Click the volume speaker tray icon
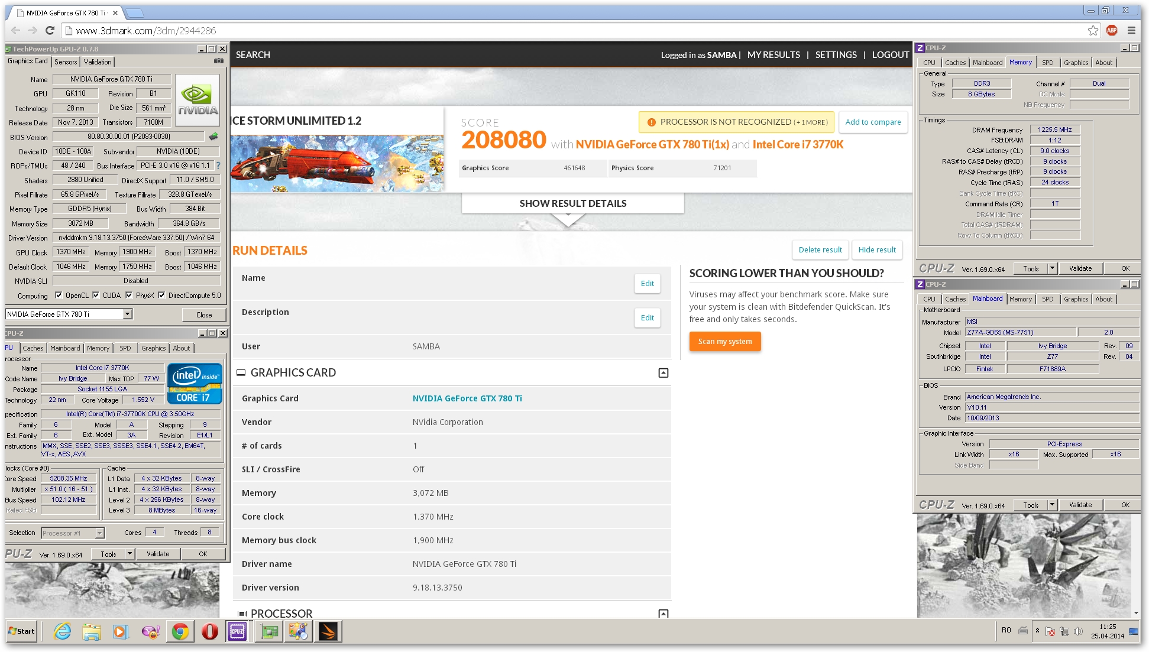This screenshot has width=1149, height=652. pos(1079,631)
